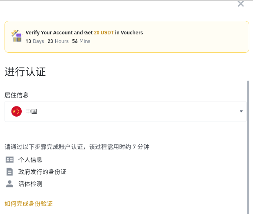The height and width of the screenshot is (214, 253).
Task: Open the 如何完成身份验证 link
Action: coord(29,203)
